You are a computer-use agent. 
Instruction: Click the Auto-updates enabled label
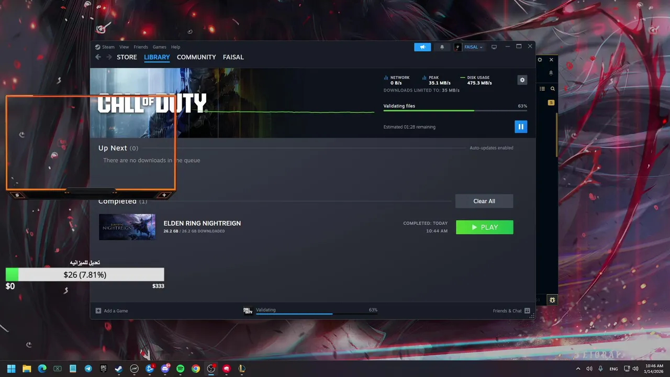coord(491,148)
